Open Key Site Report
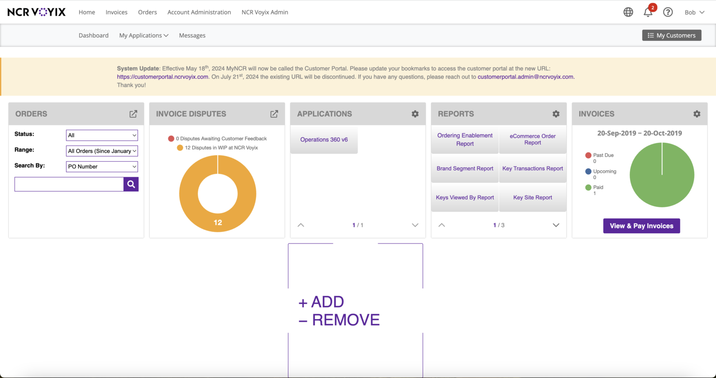Screen dimensions: 716x378 533,197
